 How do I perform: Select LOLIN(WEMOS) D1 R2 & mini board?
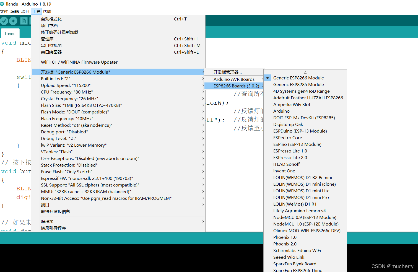(x=305, y=177)
